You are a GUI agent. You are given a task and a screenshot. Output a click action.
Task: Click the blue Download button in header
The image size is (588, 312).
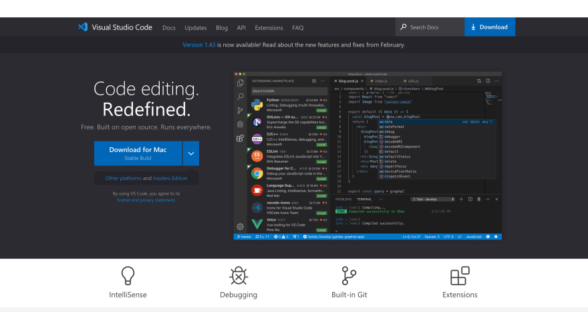coord(490,27)
